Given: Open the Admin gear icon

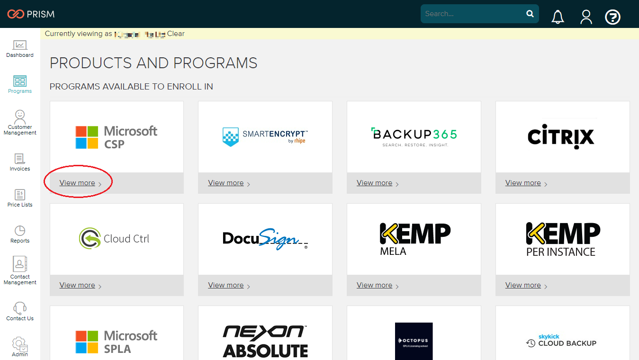Looking at the screenshot, I should [20, 344].
